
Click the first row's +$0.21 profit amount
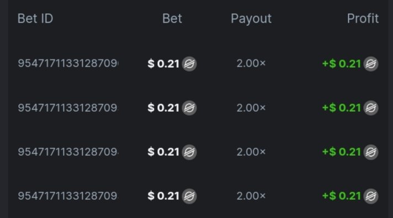(341, 64)
